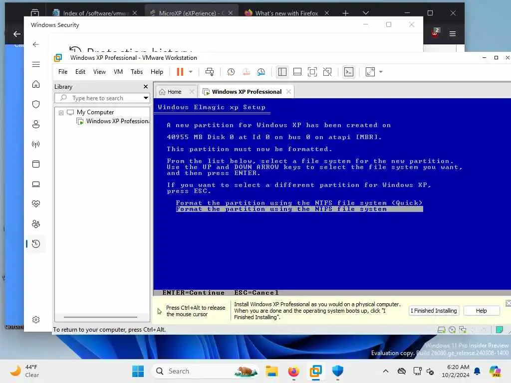Expand Windows Security hamburger navigation menu
This screenshot has height=383, width=511.
[36, 64]
